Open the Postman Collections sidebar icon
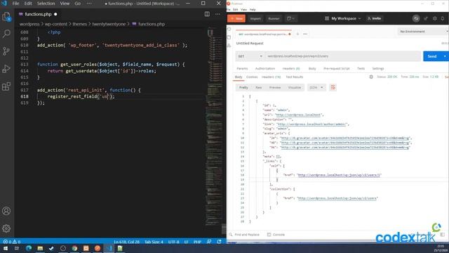 pos(229,37)
